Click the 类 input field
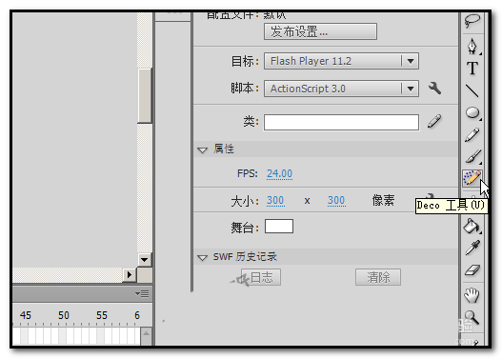The image size is (502, 359). (341, 122)
